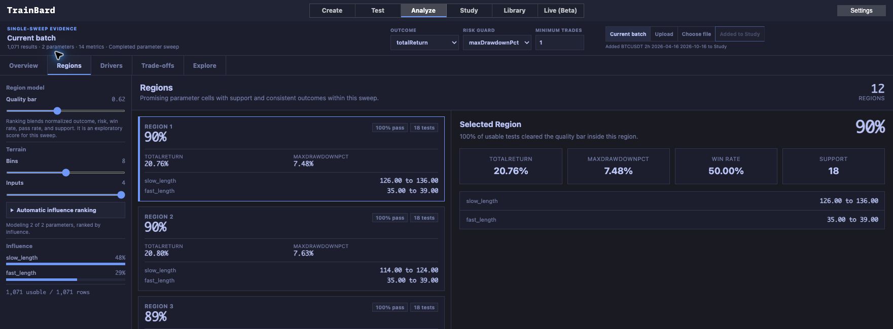Click Region 1 total return 20.76%
The width and height of the screenshot is (893, 329).
(157, 164)
